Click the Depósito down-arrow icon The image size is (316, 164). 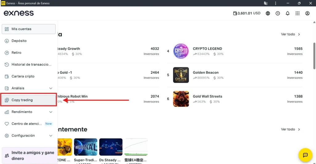(x=7, y=41)
